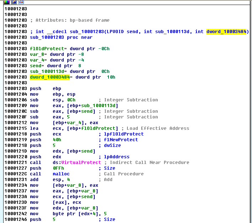Click the 'mov ebp, esp' instruction
252x223 pixels.
pos(53,94)
